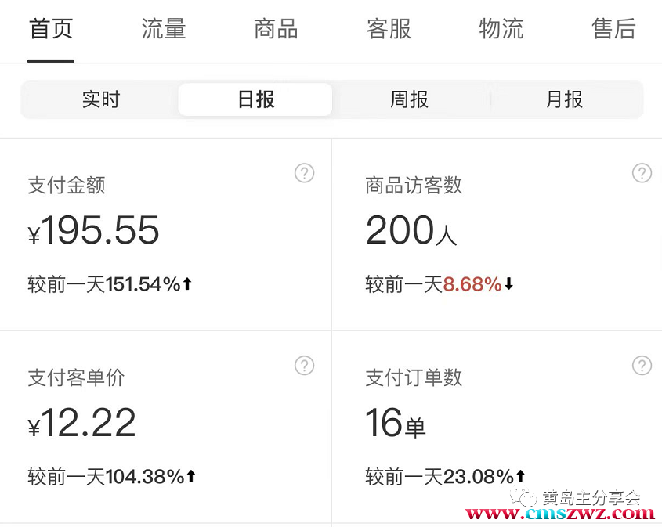Screen dimensions: 662x527
Task: Select the 日报 segment
Action: point(255,100)
